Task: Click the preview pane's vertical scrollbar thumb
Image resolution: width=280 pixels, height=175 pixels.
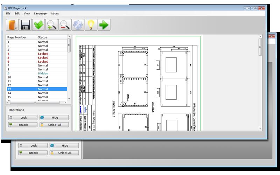Action: tap(260, 47)
